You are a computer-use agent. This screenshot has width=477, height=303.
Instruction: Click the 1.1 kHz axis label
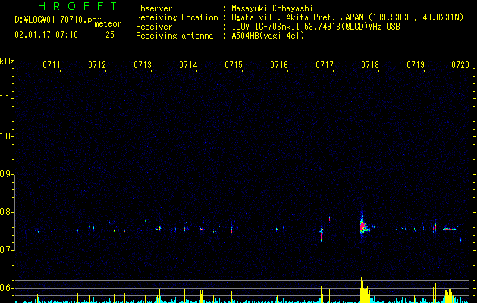click(6, 98)
